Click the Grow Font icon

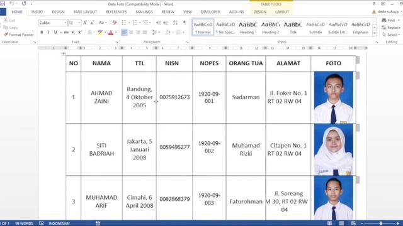pos(86,23)
